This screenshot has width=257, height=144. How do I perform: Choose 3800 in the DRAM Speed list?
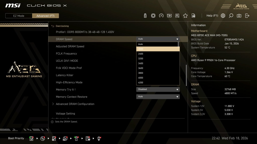(x=158, y=73)
